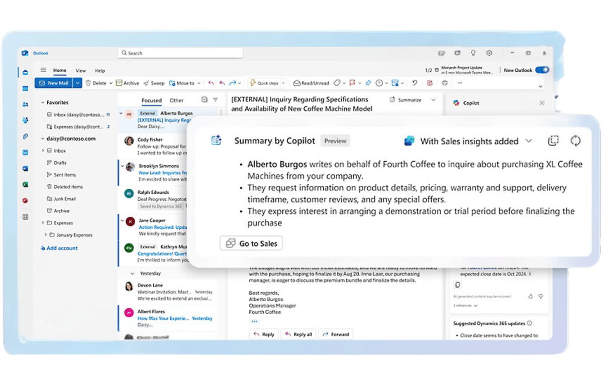
Task: Open Files paperclip icon in app bar
Action: coord(25,136)
